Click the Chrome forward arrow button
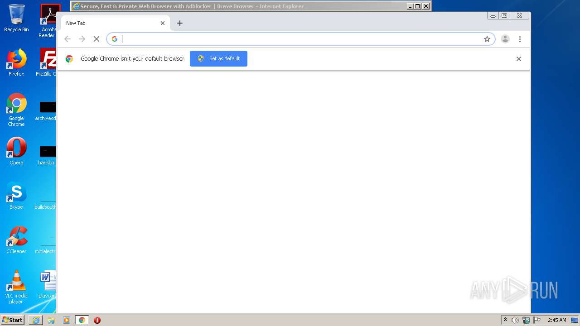The width and height of the screenshot is (580, 326). click(82, 39)
